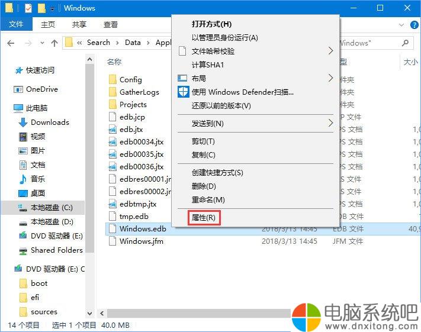The height and width of the screenshot is (332, 421).
Task: Select the Config folder
Action: 126,80
